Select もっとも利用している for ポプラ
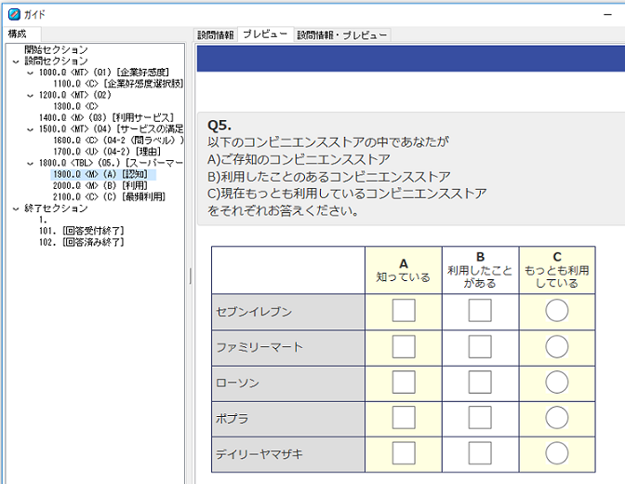Image resolution: width=625 pixels, height=484 pixels. click(557, 418)
